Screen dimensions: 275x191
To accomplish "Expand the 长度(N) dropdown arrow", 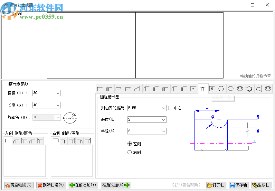I will click(58, 105).
